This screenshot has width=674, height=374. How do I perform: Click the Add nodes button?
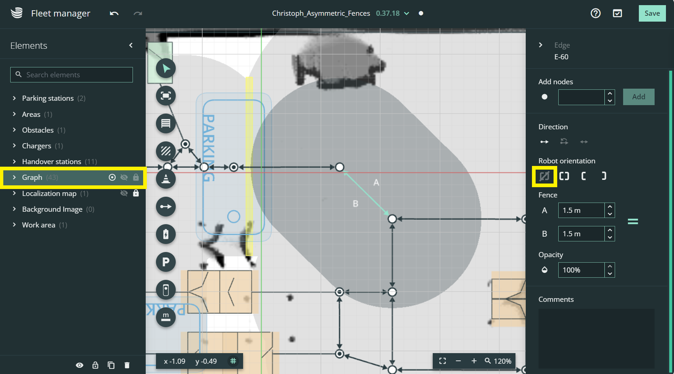tap(638, 97)
